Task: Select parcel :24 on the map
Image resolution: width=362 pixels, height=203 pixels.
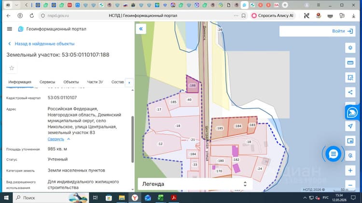Action: pos(260,169)
